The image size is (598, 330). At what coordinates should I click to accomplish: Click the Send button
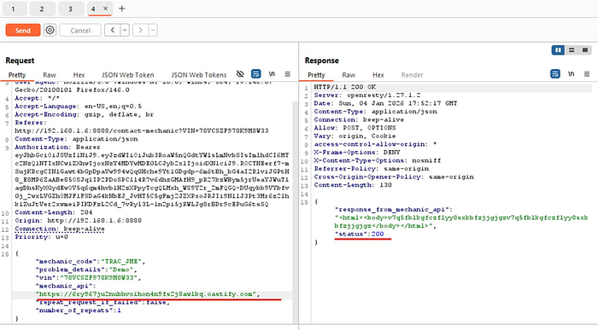[23, 31]
